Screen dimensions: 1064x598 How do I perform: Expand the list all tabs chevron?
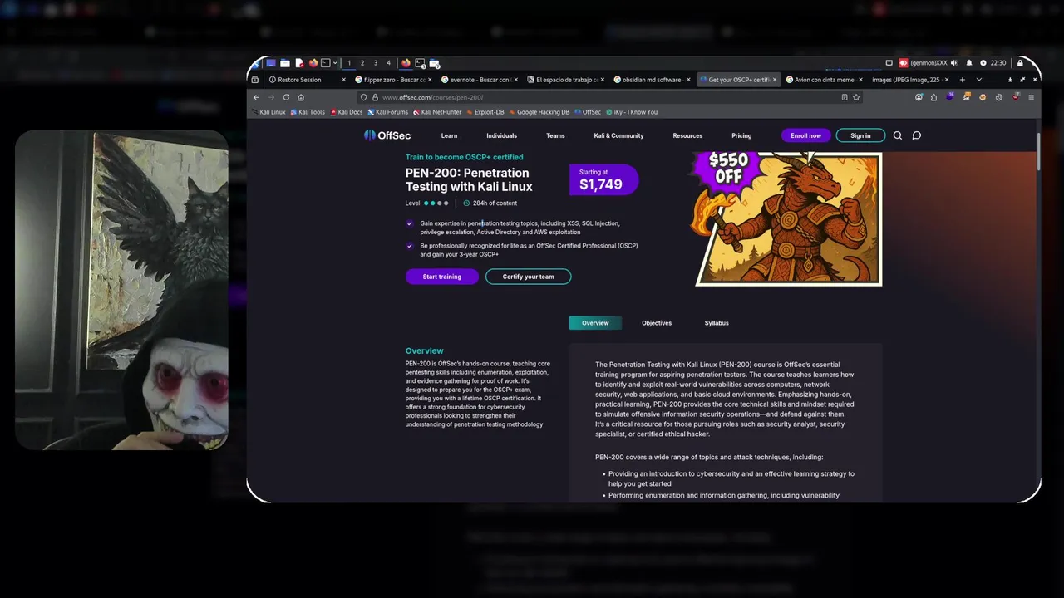point(979,80)
